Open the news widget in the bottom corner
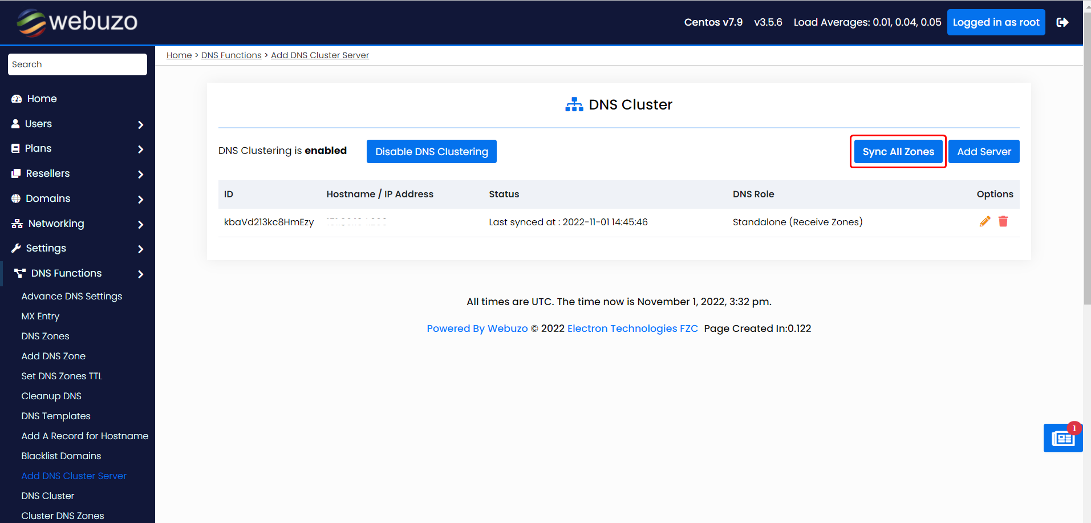Image resolution: width=1091 pixels, height=523 pixels. click(1062, 438)
